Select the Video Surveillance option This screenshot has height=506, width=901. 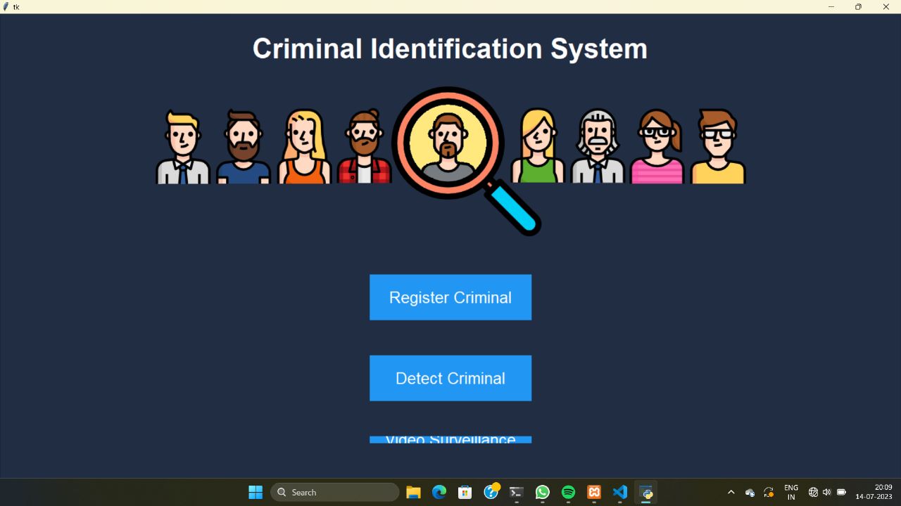point(450,439)
